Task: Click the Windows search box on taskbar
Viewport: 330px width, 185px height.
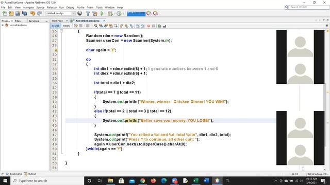Action: (x=47, y=180)
